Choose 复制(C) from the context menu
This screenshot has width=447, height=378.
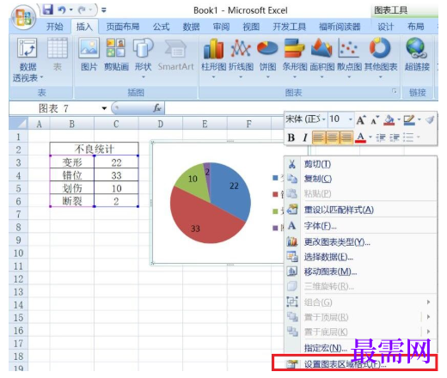click(x=361, y=179)
